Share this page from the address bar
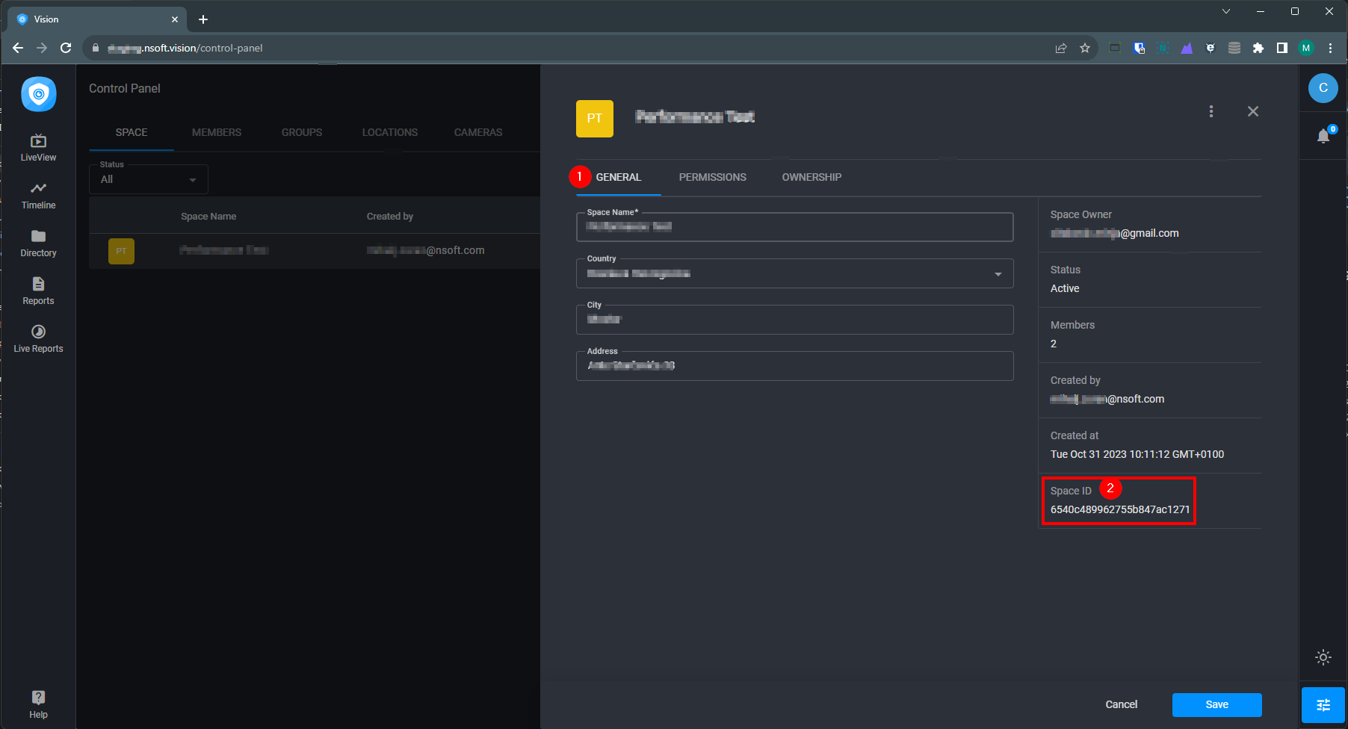Viewport: 1348px width, 729px height. pos(1061,48)
